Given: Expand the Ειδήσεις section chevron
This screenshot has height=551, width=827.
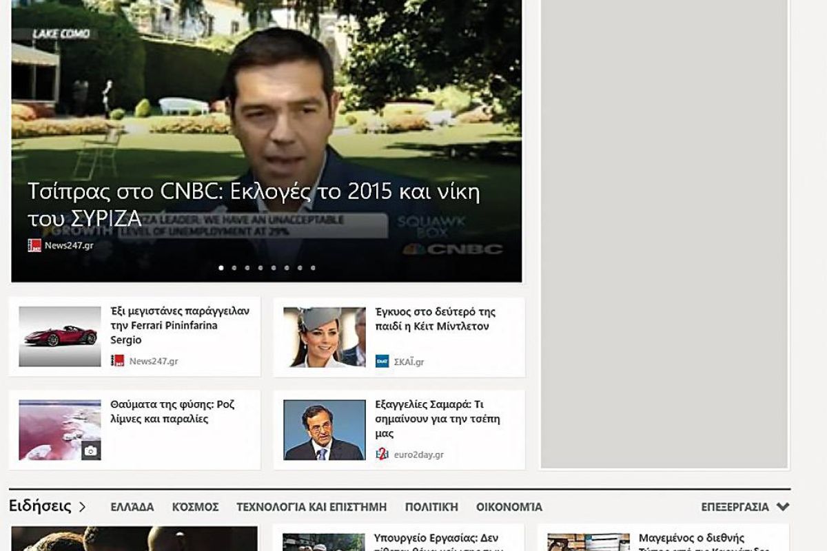Looking at the screenshot, I should coord(82,507).
